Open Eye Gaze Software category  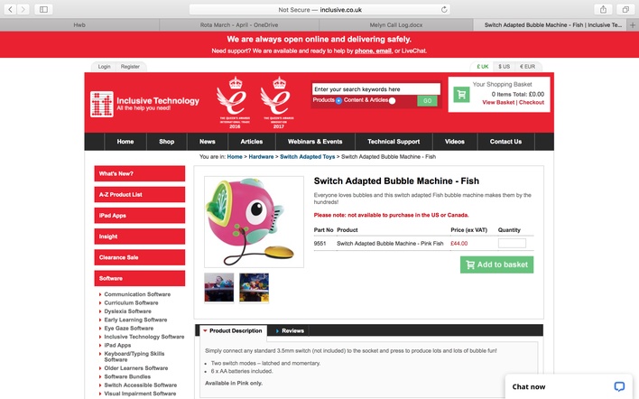(129, 328)
